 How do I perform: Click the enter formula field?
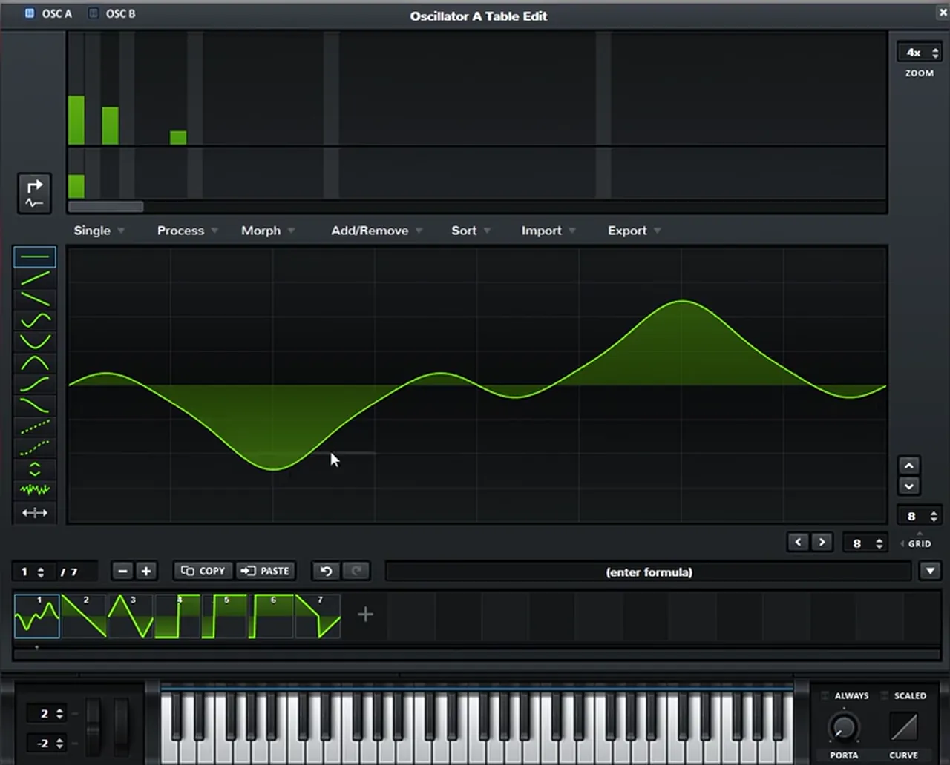click(x=649, y=572)
